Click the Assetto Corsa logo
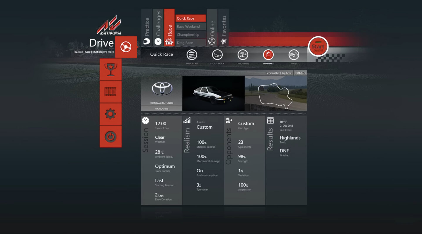This screenshot has width=422, height=234. tap(109, 25)
